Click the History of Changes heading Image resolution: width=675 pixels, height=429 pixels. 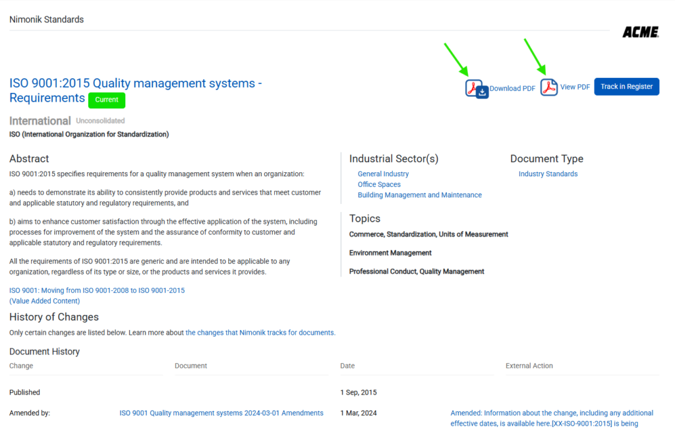(54, 317)
